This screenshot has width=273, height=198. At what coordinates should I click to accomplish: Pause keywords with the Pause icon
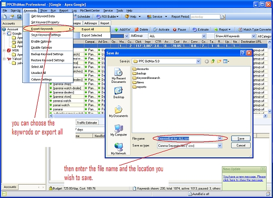tap(175, 30)
